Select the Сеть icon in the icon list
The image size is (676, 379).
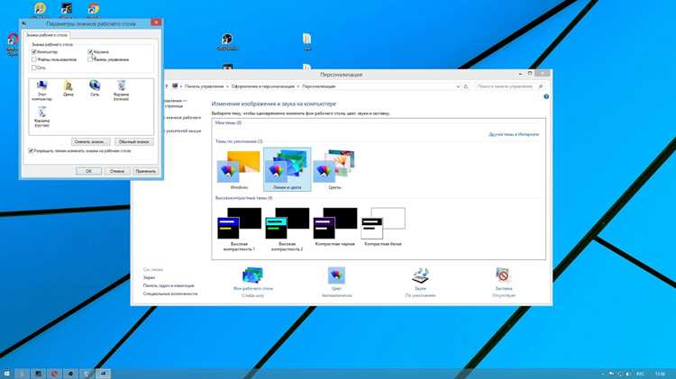pos(95,88)
